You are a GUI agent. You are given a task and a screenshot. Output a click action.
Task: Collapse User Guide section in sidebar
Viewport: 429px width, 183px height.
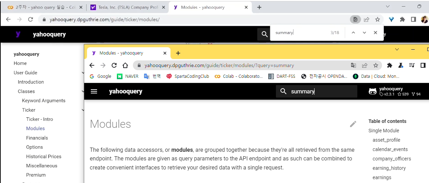tap(83, 73)
